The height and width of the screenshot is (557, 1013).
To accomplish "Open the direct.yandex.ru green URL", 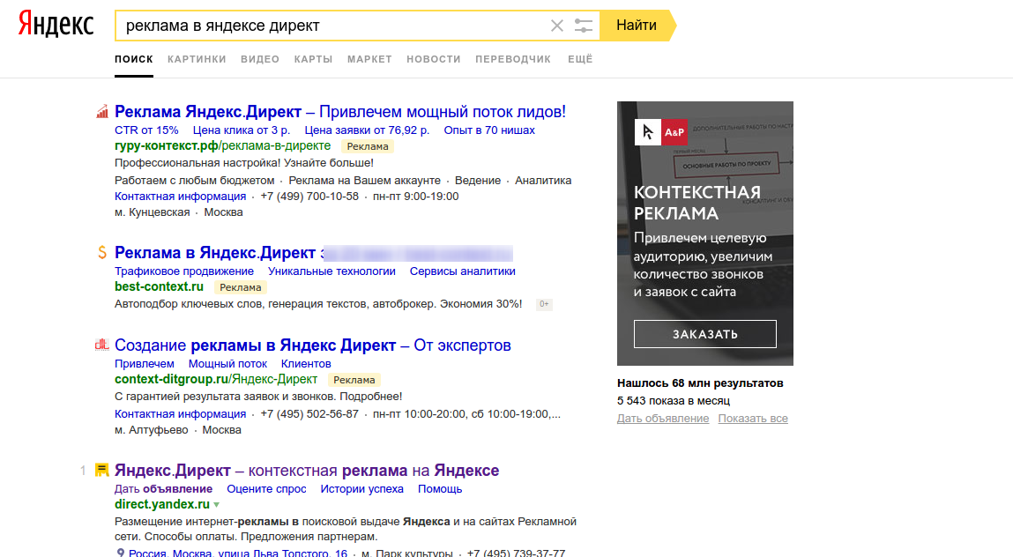I will click(x=162, y=504).
